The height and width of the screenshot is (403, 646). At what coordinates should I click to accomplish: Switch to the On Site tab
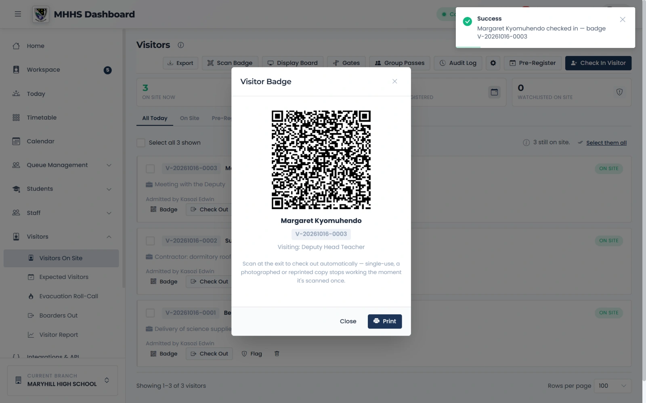[189, 118]
